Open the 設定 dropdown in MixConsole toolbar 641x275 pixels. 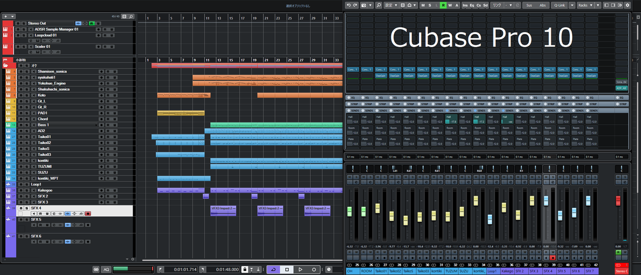[x=390, y=5]
